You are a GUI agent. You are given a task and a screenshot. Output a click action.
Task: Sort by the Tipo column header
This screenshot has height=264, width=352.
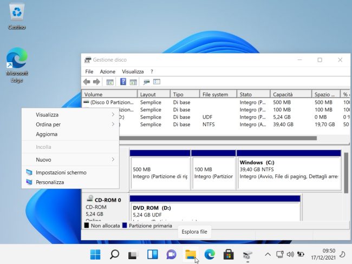[185, 94]
